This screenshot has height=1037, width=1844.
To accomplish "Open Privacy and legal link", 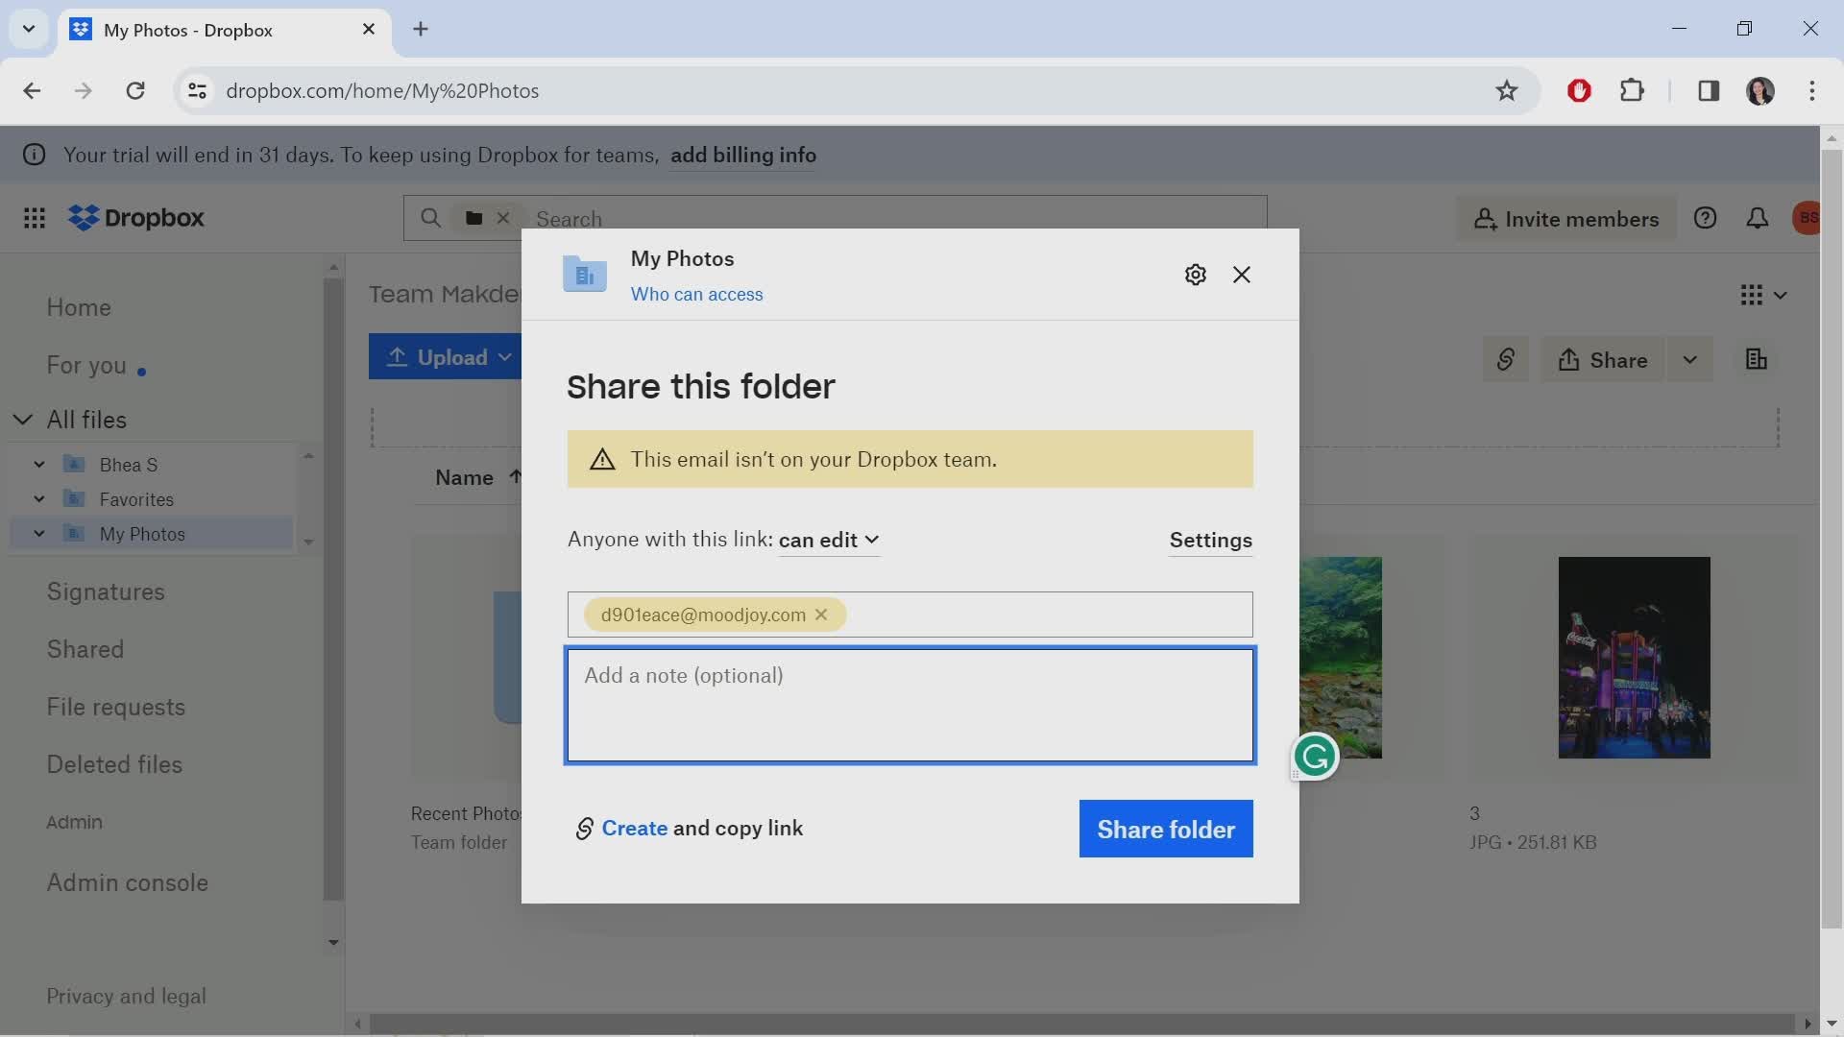I will pyautogui.click(x=126, y=997).
